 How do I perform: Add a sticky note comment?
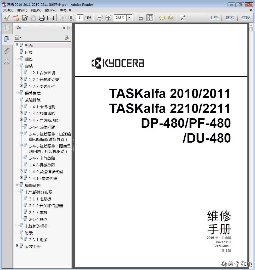pos(162,18)
